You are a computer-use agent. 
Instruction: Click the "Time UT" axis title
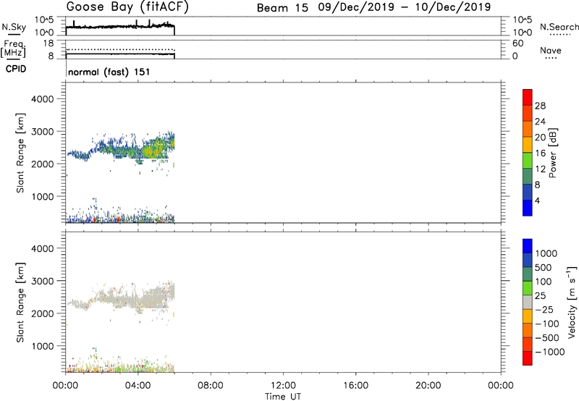(283, 397)
